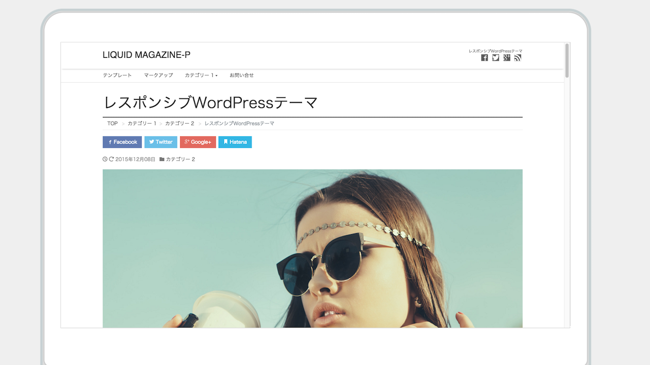Share the post with the Twitter button
This screenshot has width=650, height=365.
click(160, 142)
